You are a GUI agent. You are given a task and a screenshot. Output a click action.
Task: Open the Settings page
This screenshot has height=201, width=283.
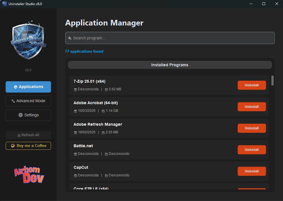28,115
